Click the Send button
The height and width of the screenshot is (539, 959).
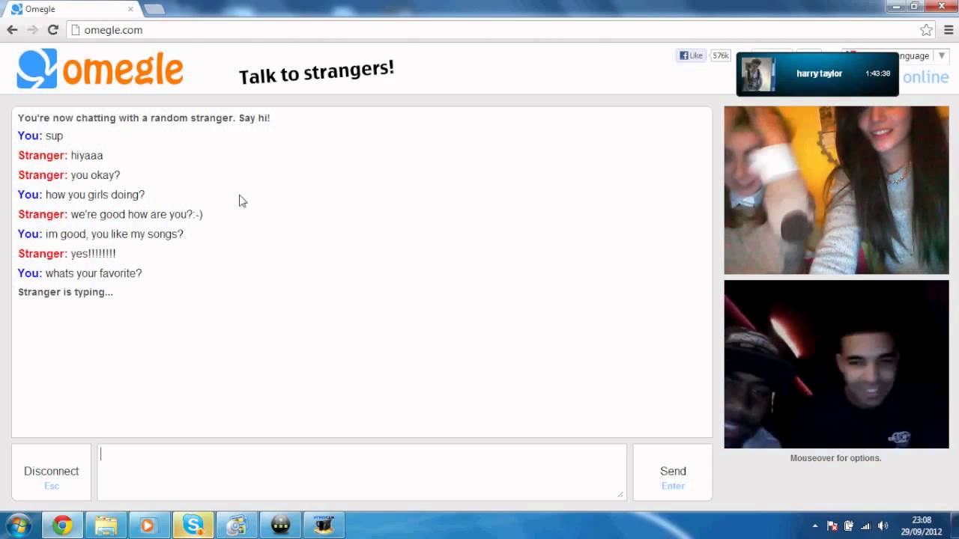(x=673, y=472)
